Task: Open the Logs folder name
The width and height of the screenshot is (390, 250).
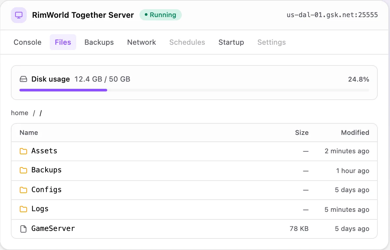Action: point(40,209)
